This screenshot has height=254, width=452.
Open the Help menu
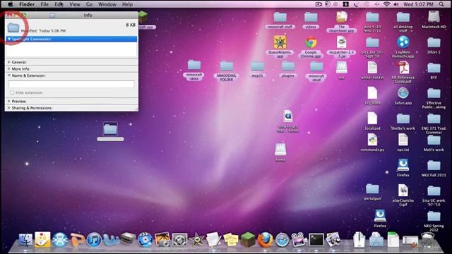click(127, 4)
